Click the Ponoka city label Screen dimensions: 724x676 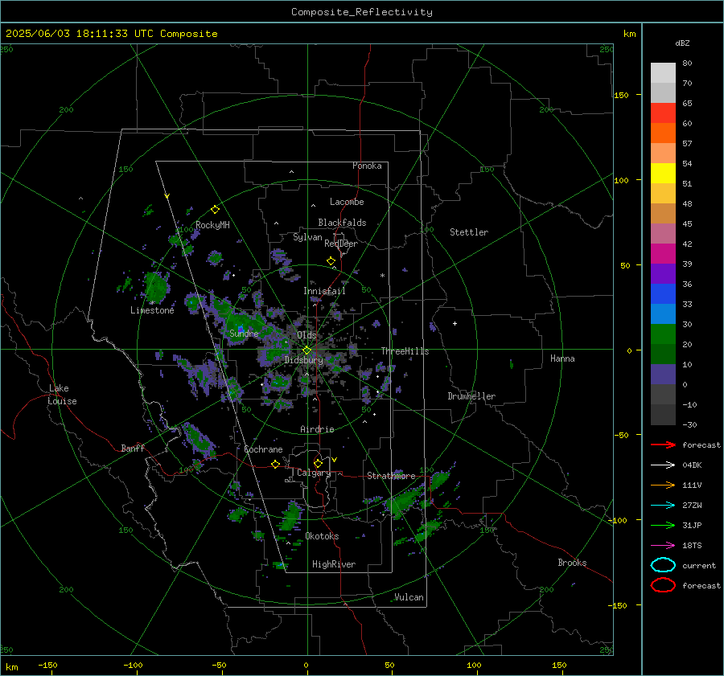click(367, 166)
